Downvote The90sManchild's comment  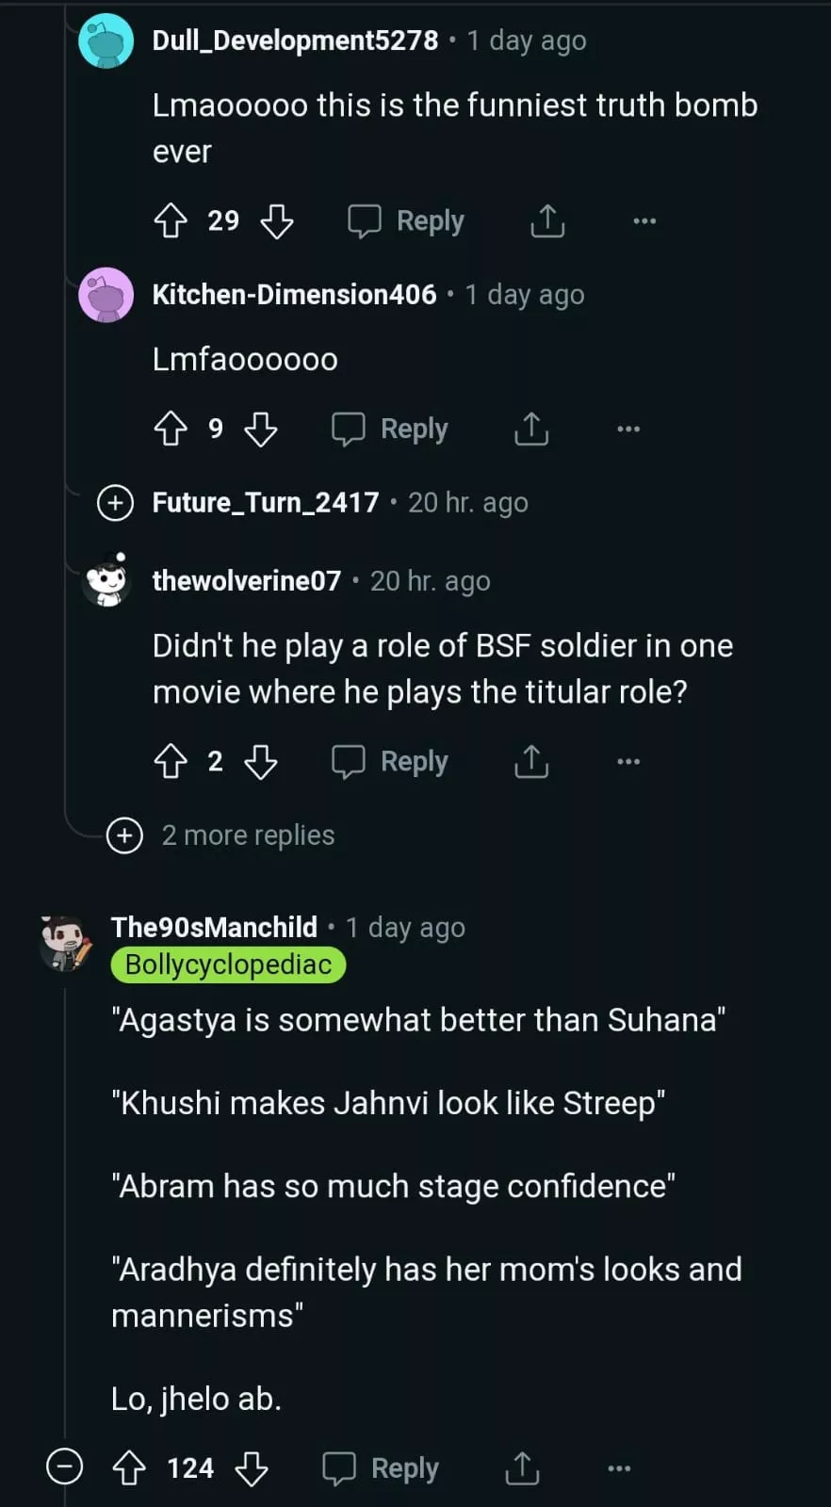pyautogui.click(x=252, y=1468)
